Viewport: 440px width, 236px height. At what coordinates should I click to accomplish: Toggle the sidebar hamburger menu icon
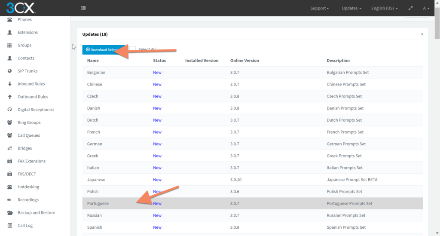83,8
